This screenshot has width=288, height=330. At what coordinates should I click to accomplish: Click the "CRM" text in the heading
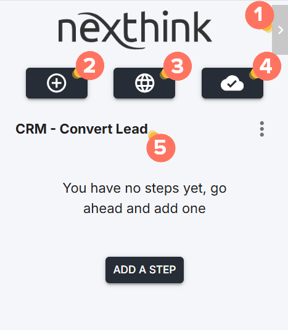(x=31, y=129)
